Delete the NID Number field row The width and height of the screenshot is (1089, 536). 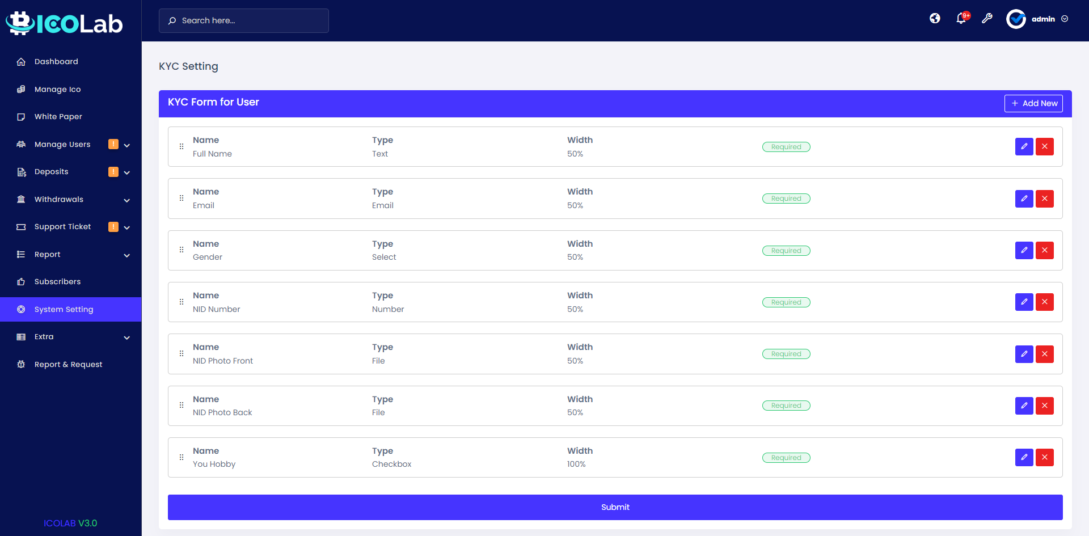1044,302
